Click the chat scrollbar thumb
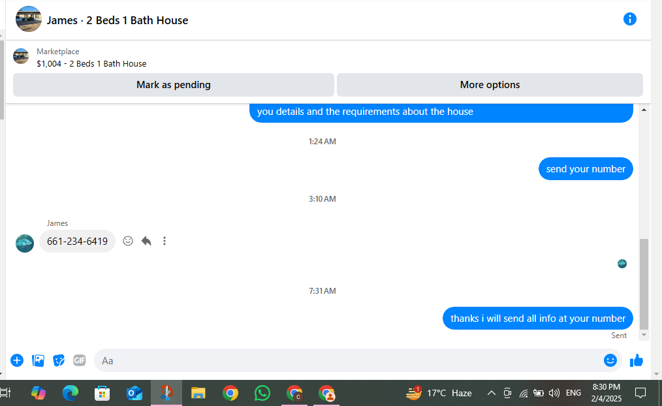The height and width of the screenshot is (406, 662). click(644, 284)
